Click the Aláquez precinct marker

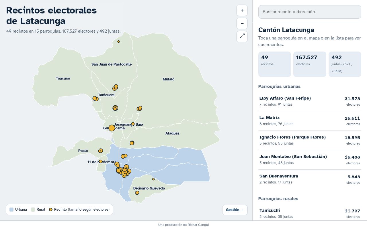point(132,143)
